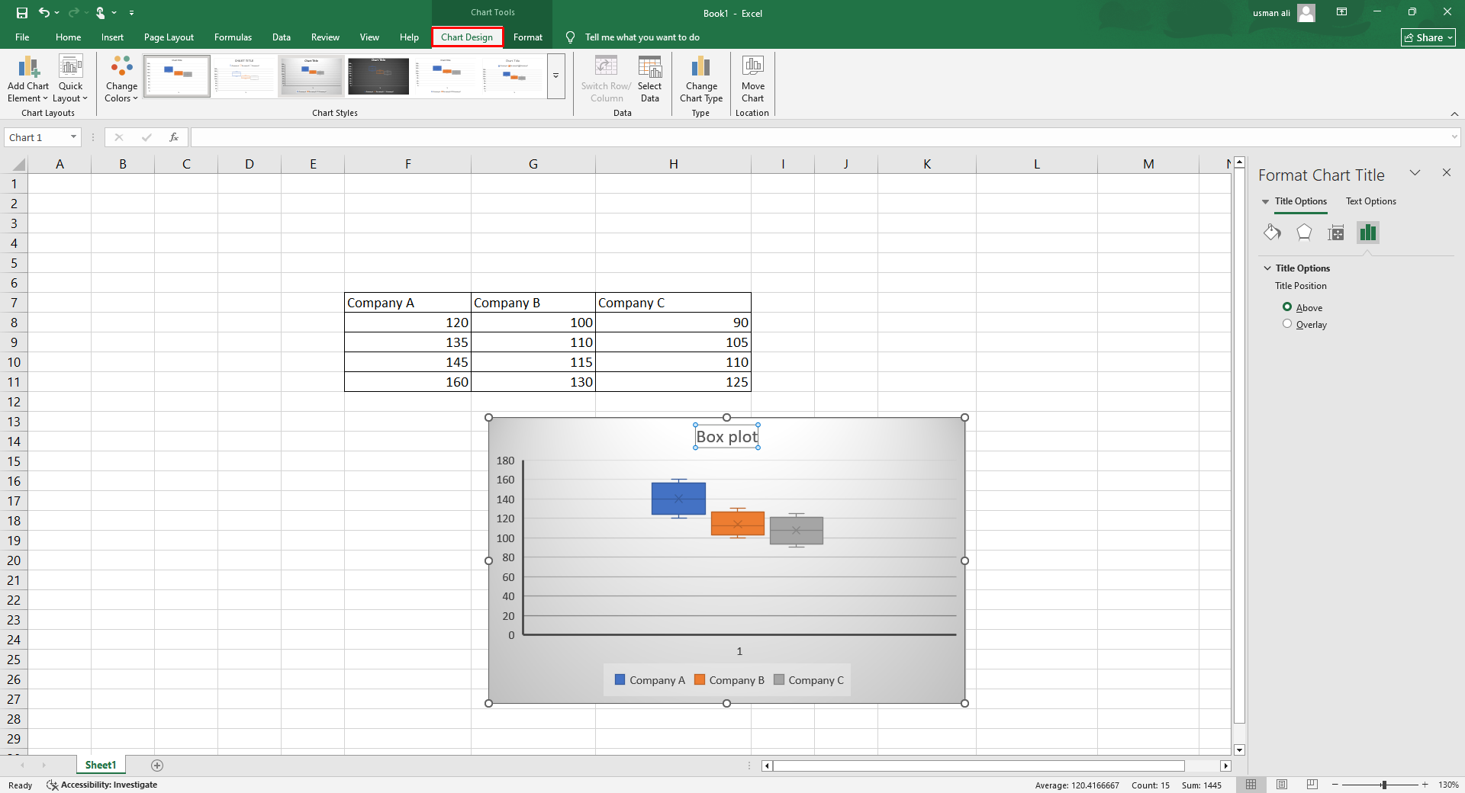Open the Page Layout tab
1465x793 pixels.
click(169, 37)
